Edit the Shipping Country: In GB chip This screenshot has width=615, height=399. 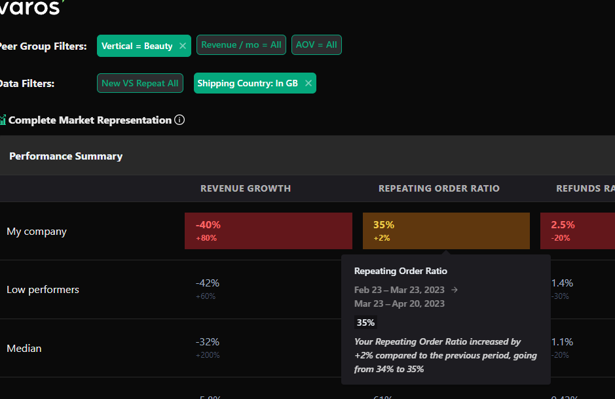pos(248,83)
